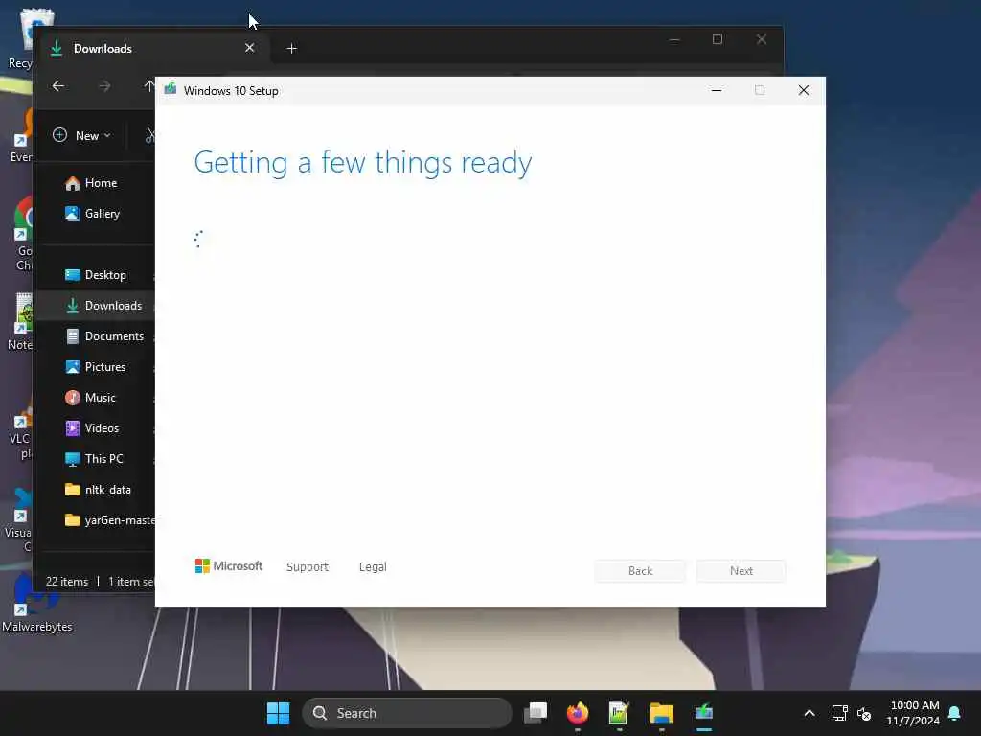Open Task View from the taskbar
This screenshot has height=736, width=981.
(536, 713)
